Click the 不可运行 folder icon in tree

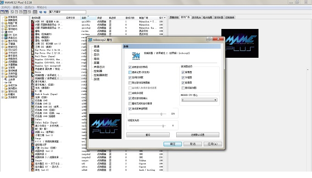click(x=6, y=53)
